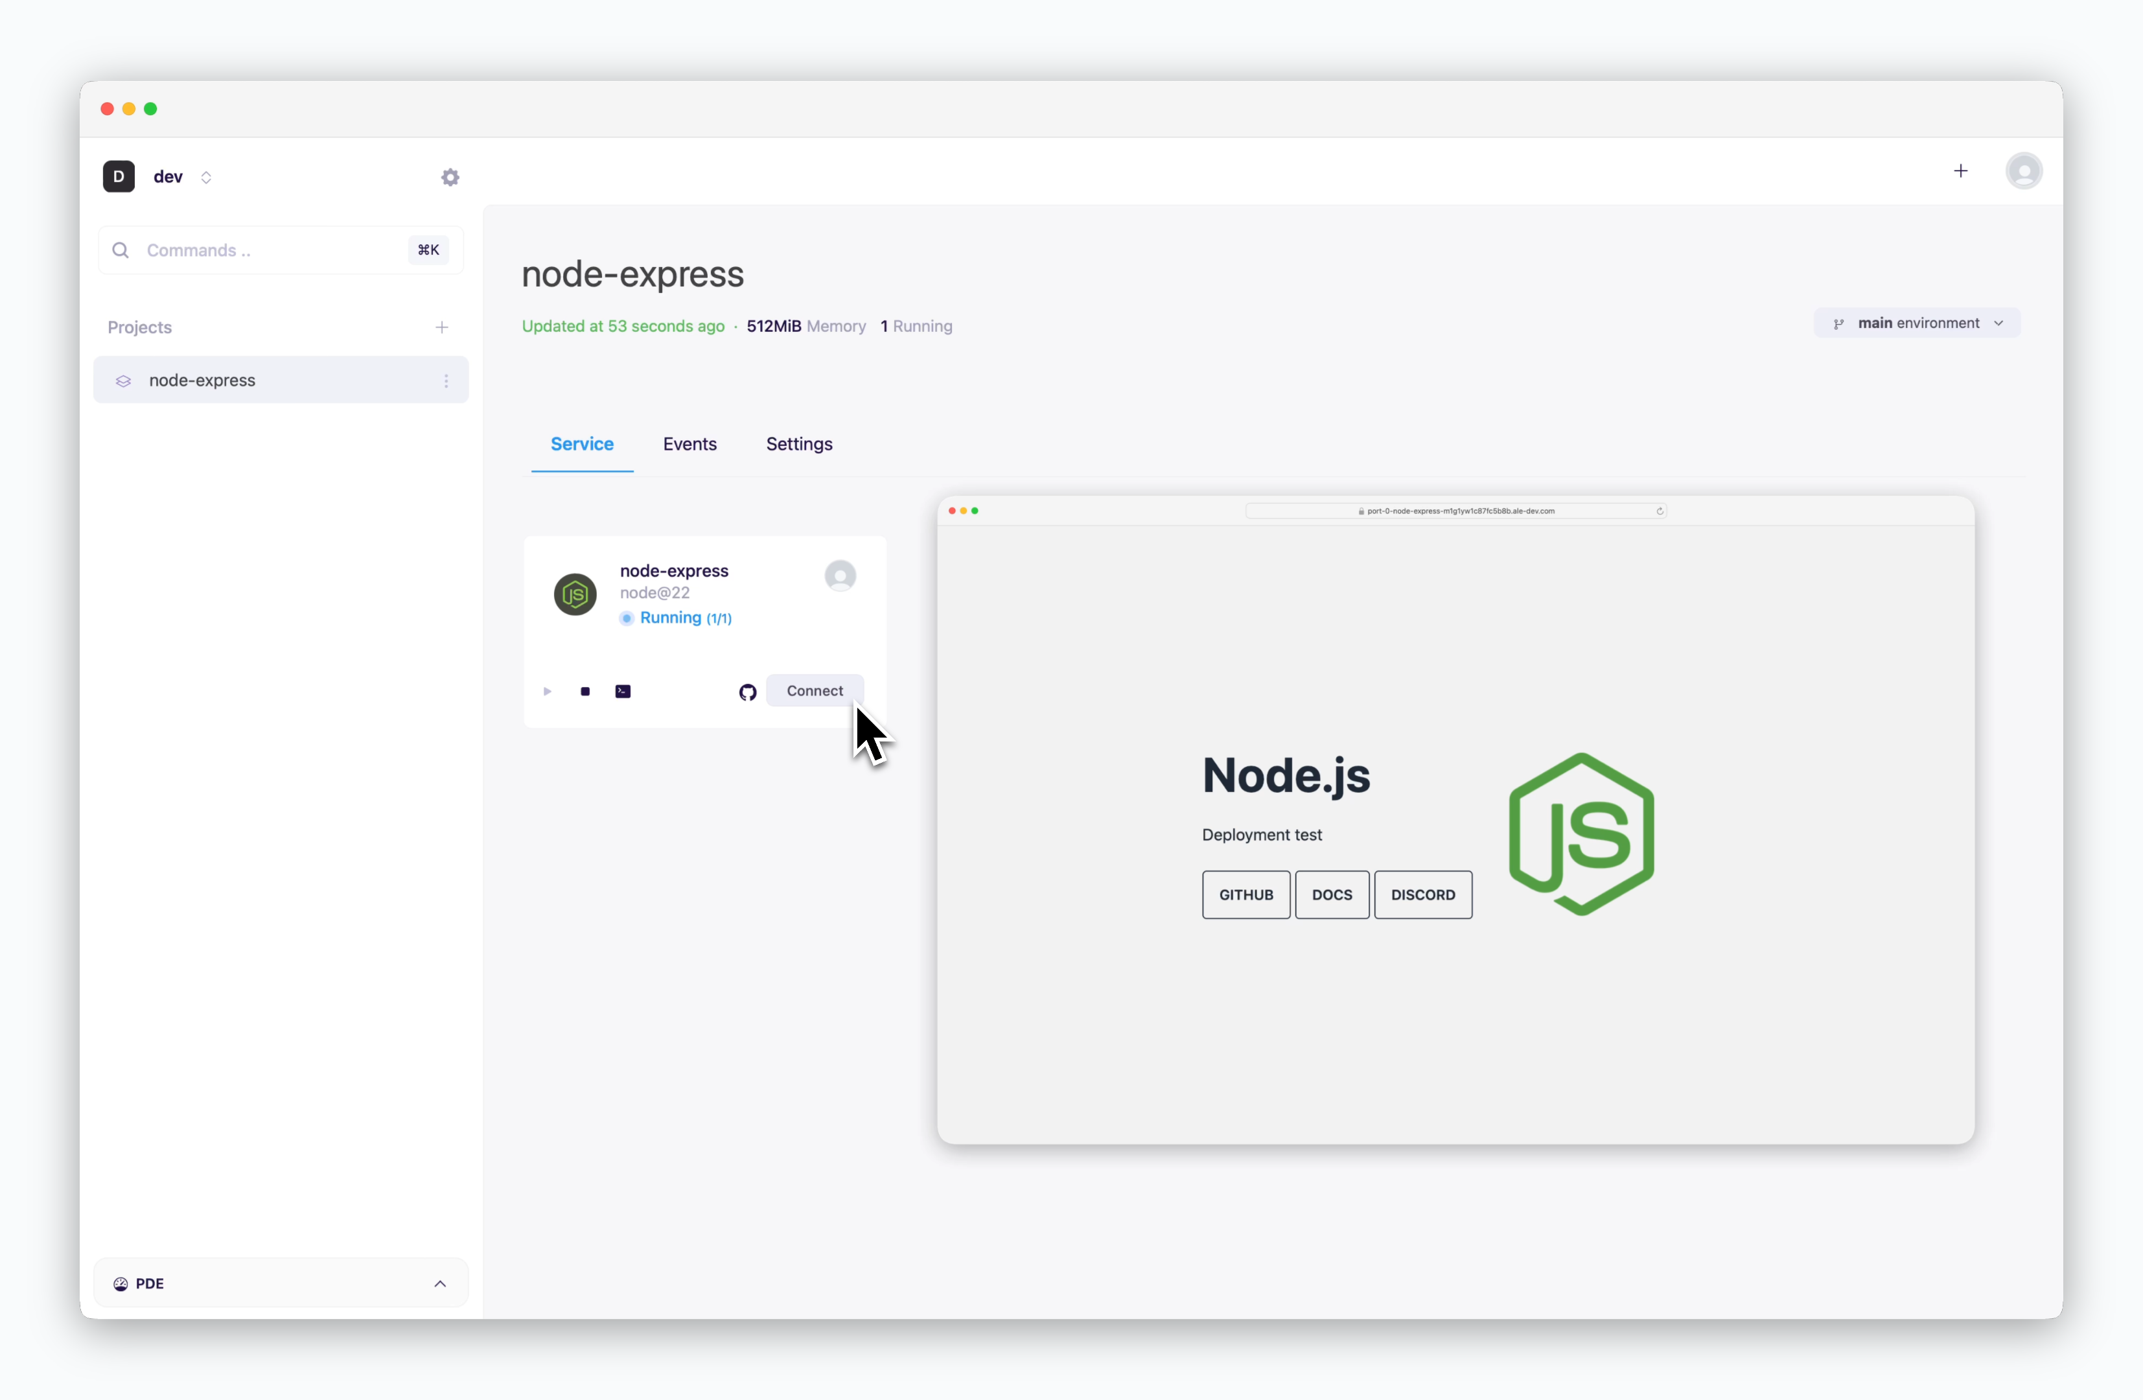
Task: Click the GITHUB button in preview
Action: [1246, 895]
